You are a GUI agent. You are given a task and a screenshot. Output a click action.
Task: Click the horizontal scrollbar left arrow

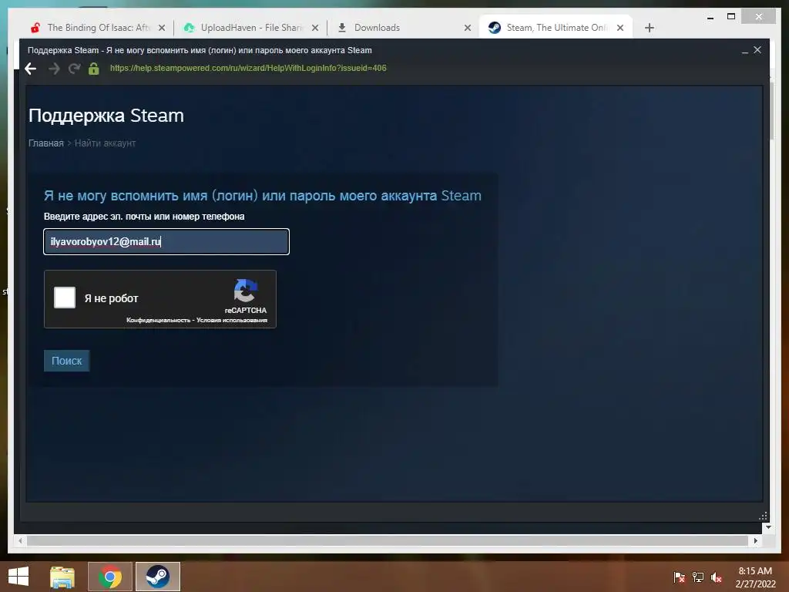pos(20,540)
